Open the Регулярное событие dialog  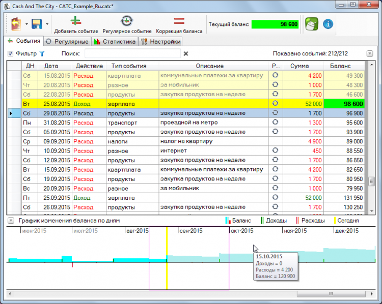[126, 21]
